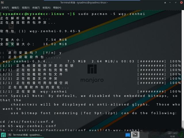
Task: Minimize the Terminal window
Action: point(170,3)
